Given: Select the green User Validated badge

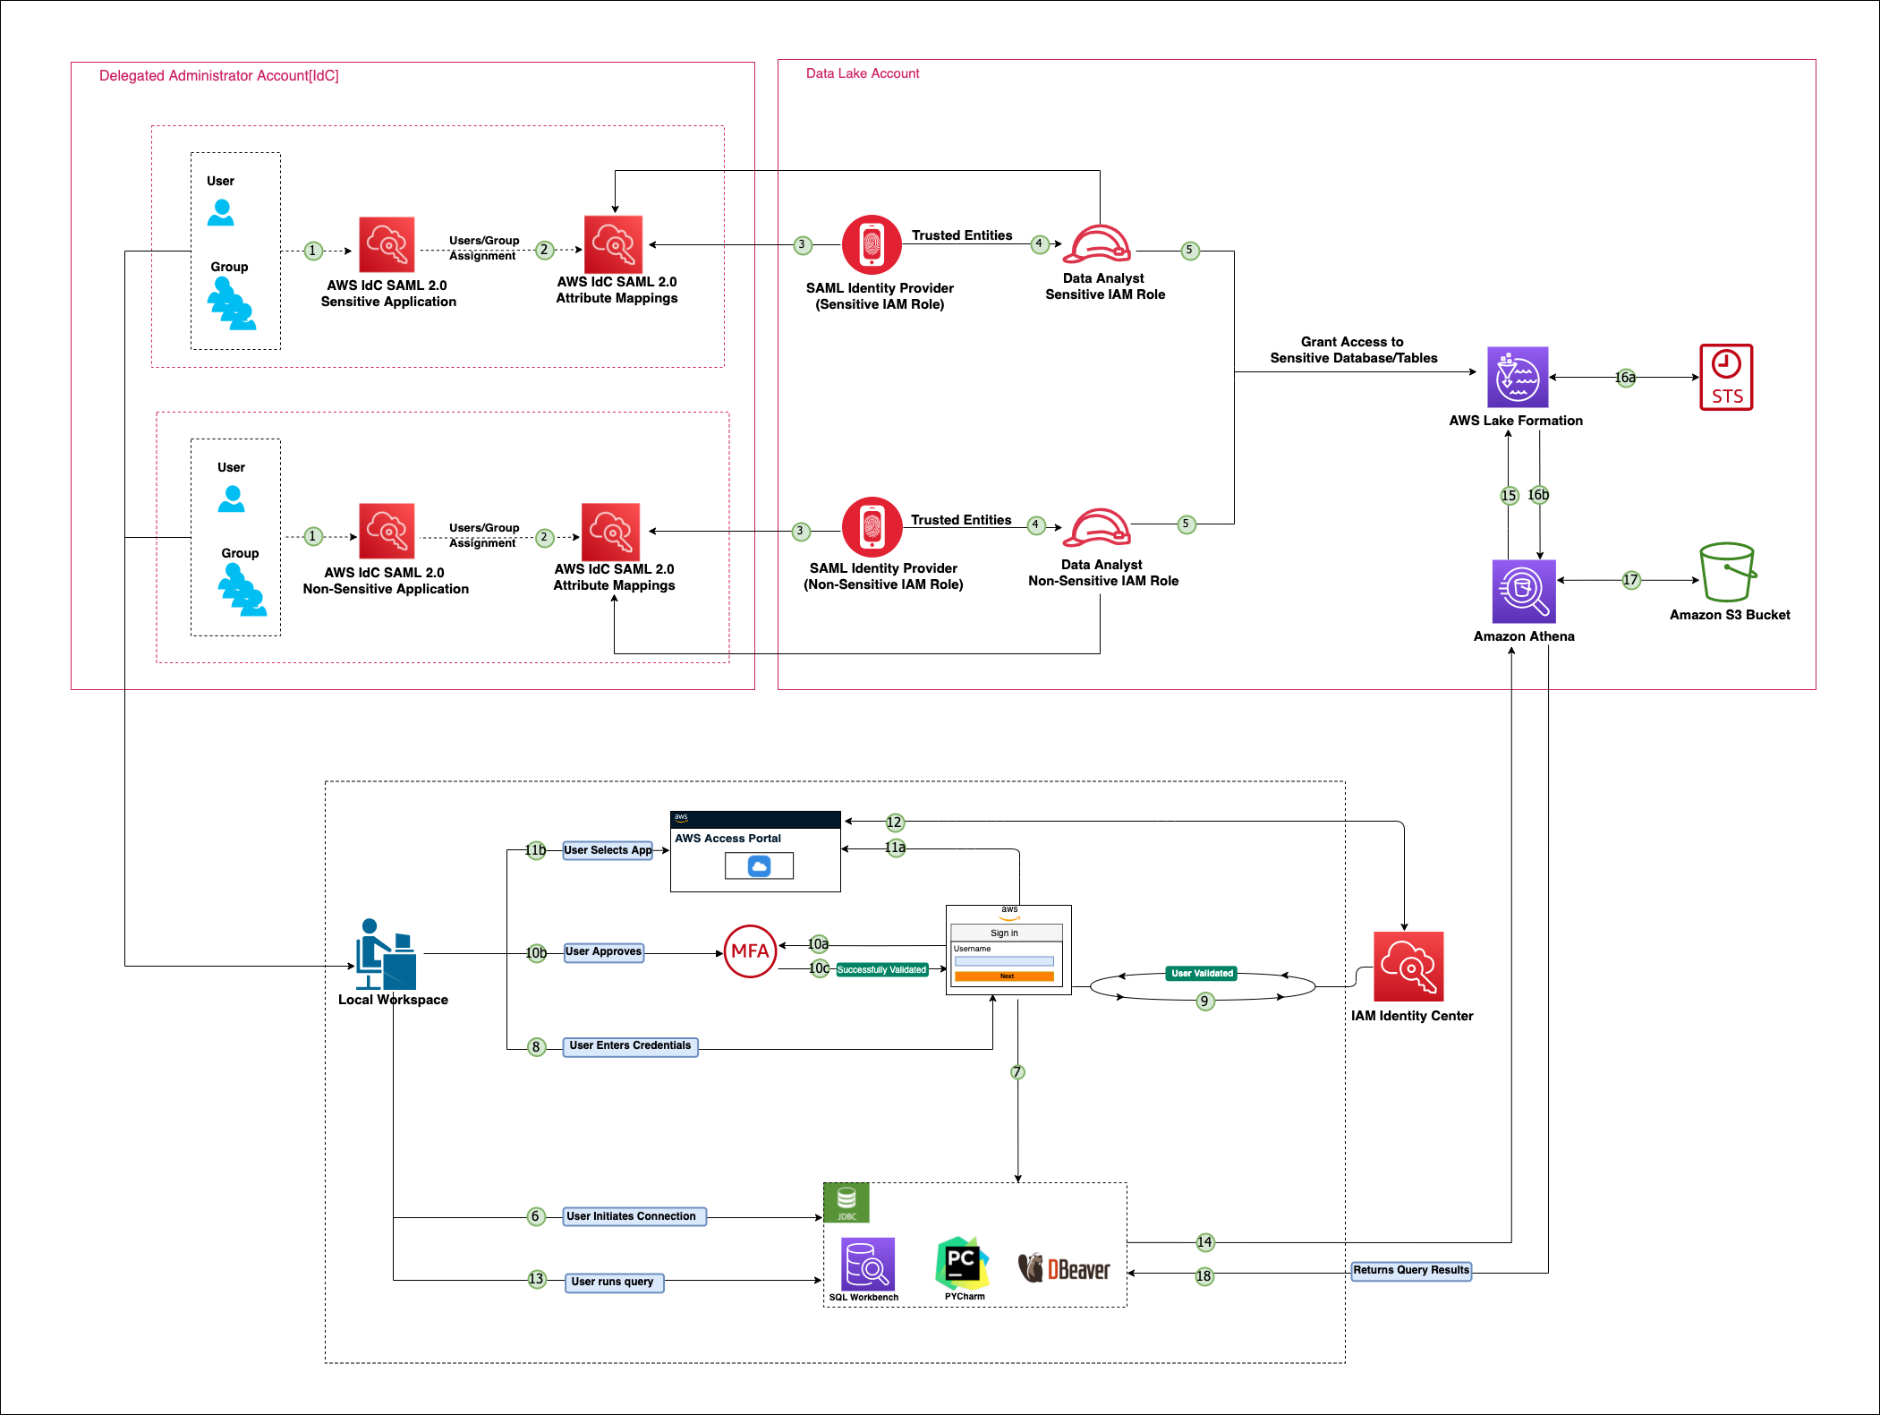Looking at the screenshot, I should point(1202,973).
